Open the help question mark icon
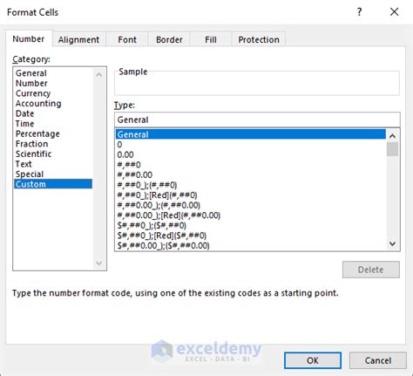This screenshot has width=413, height=376. [x=359, y=12]
